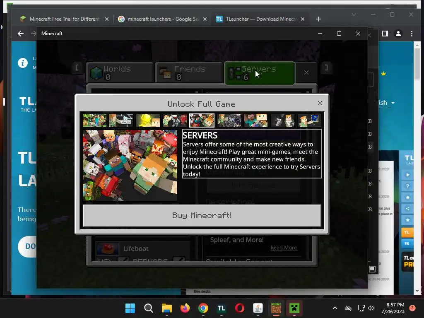Viewport: 424px width, 318px height.
Task: Open the volume control in system tray
Action: 371,308
